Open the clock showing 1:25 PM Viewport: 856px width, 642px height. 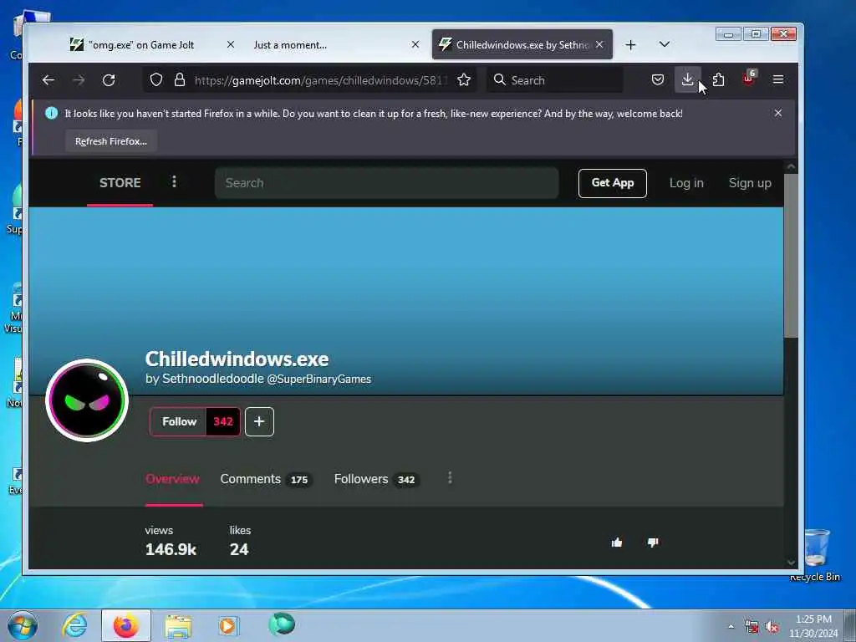(x=813, y=626)
